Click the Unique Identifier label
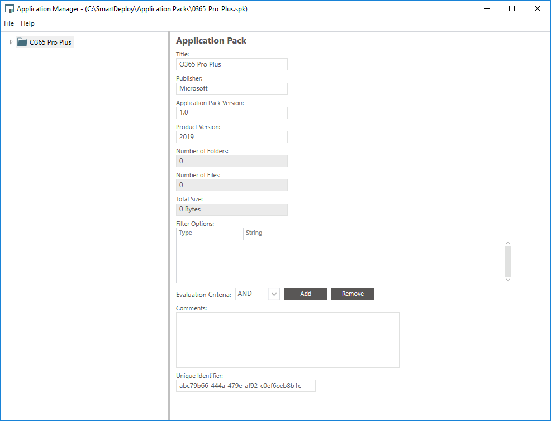 pos(199,376)
